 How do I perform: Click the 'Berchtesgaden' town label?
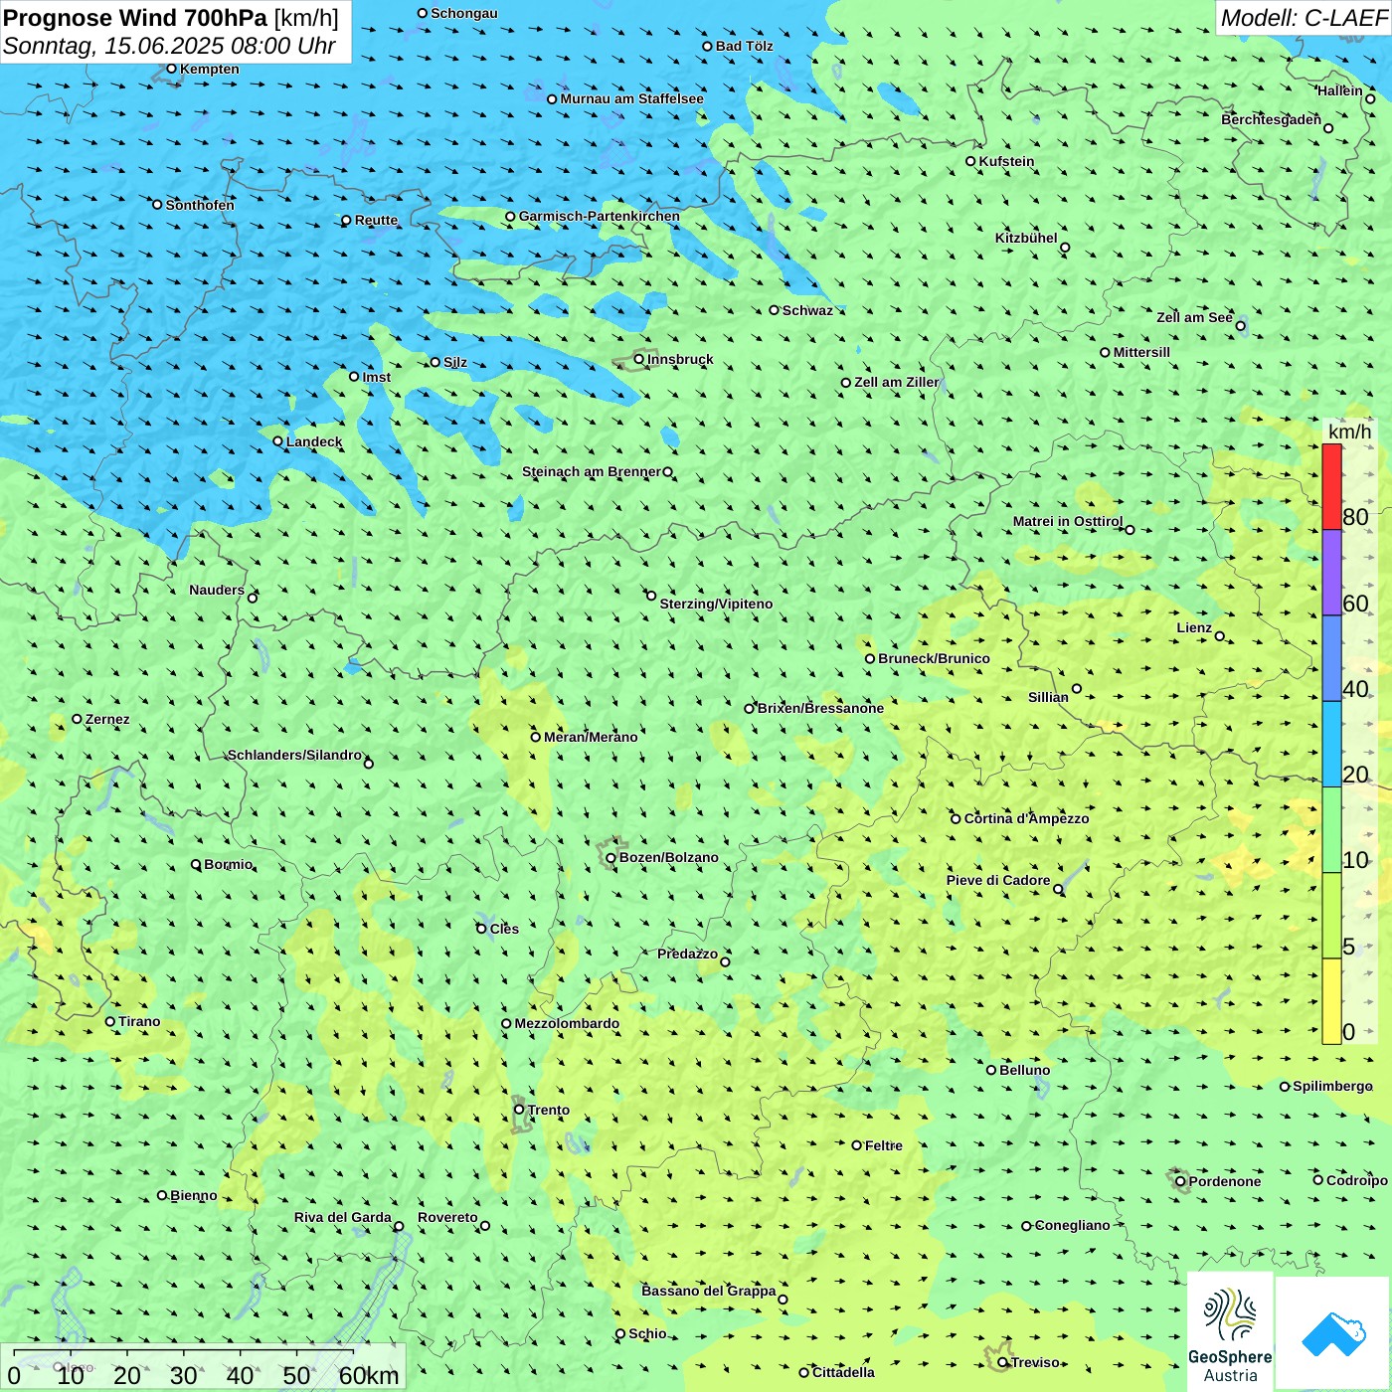[1271, 119]
